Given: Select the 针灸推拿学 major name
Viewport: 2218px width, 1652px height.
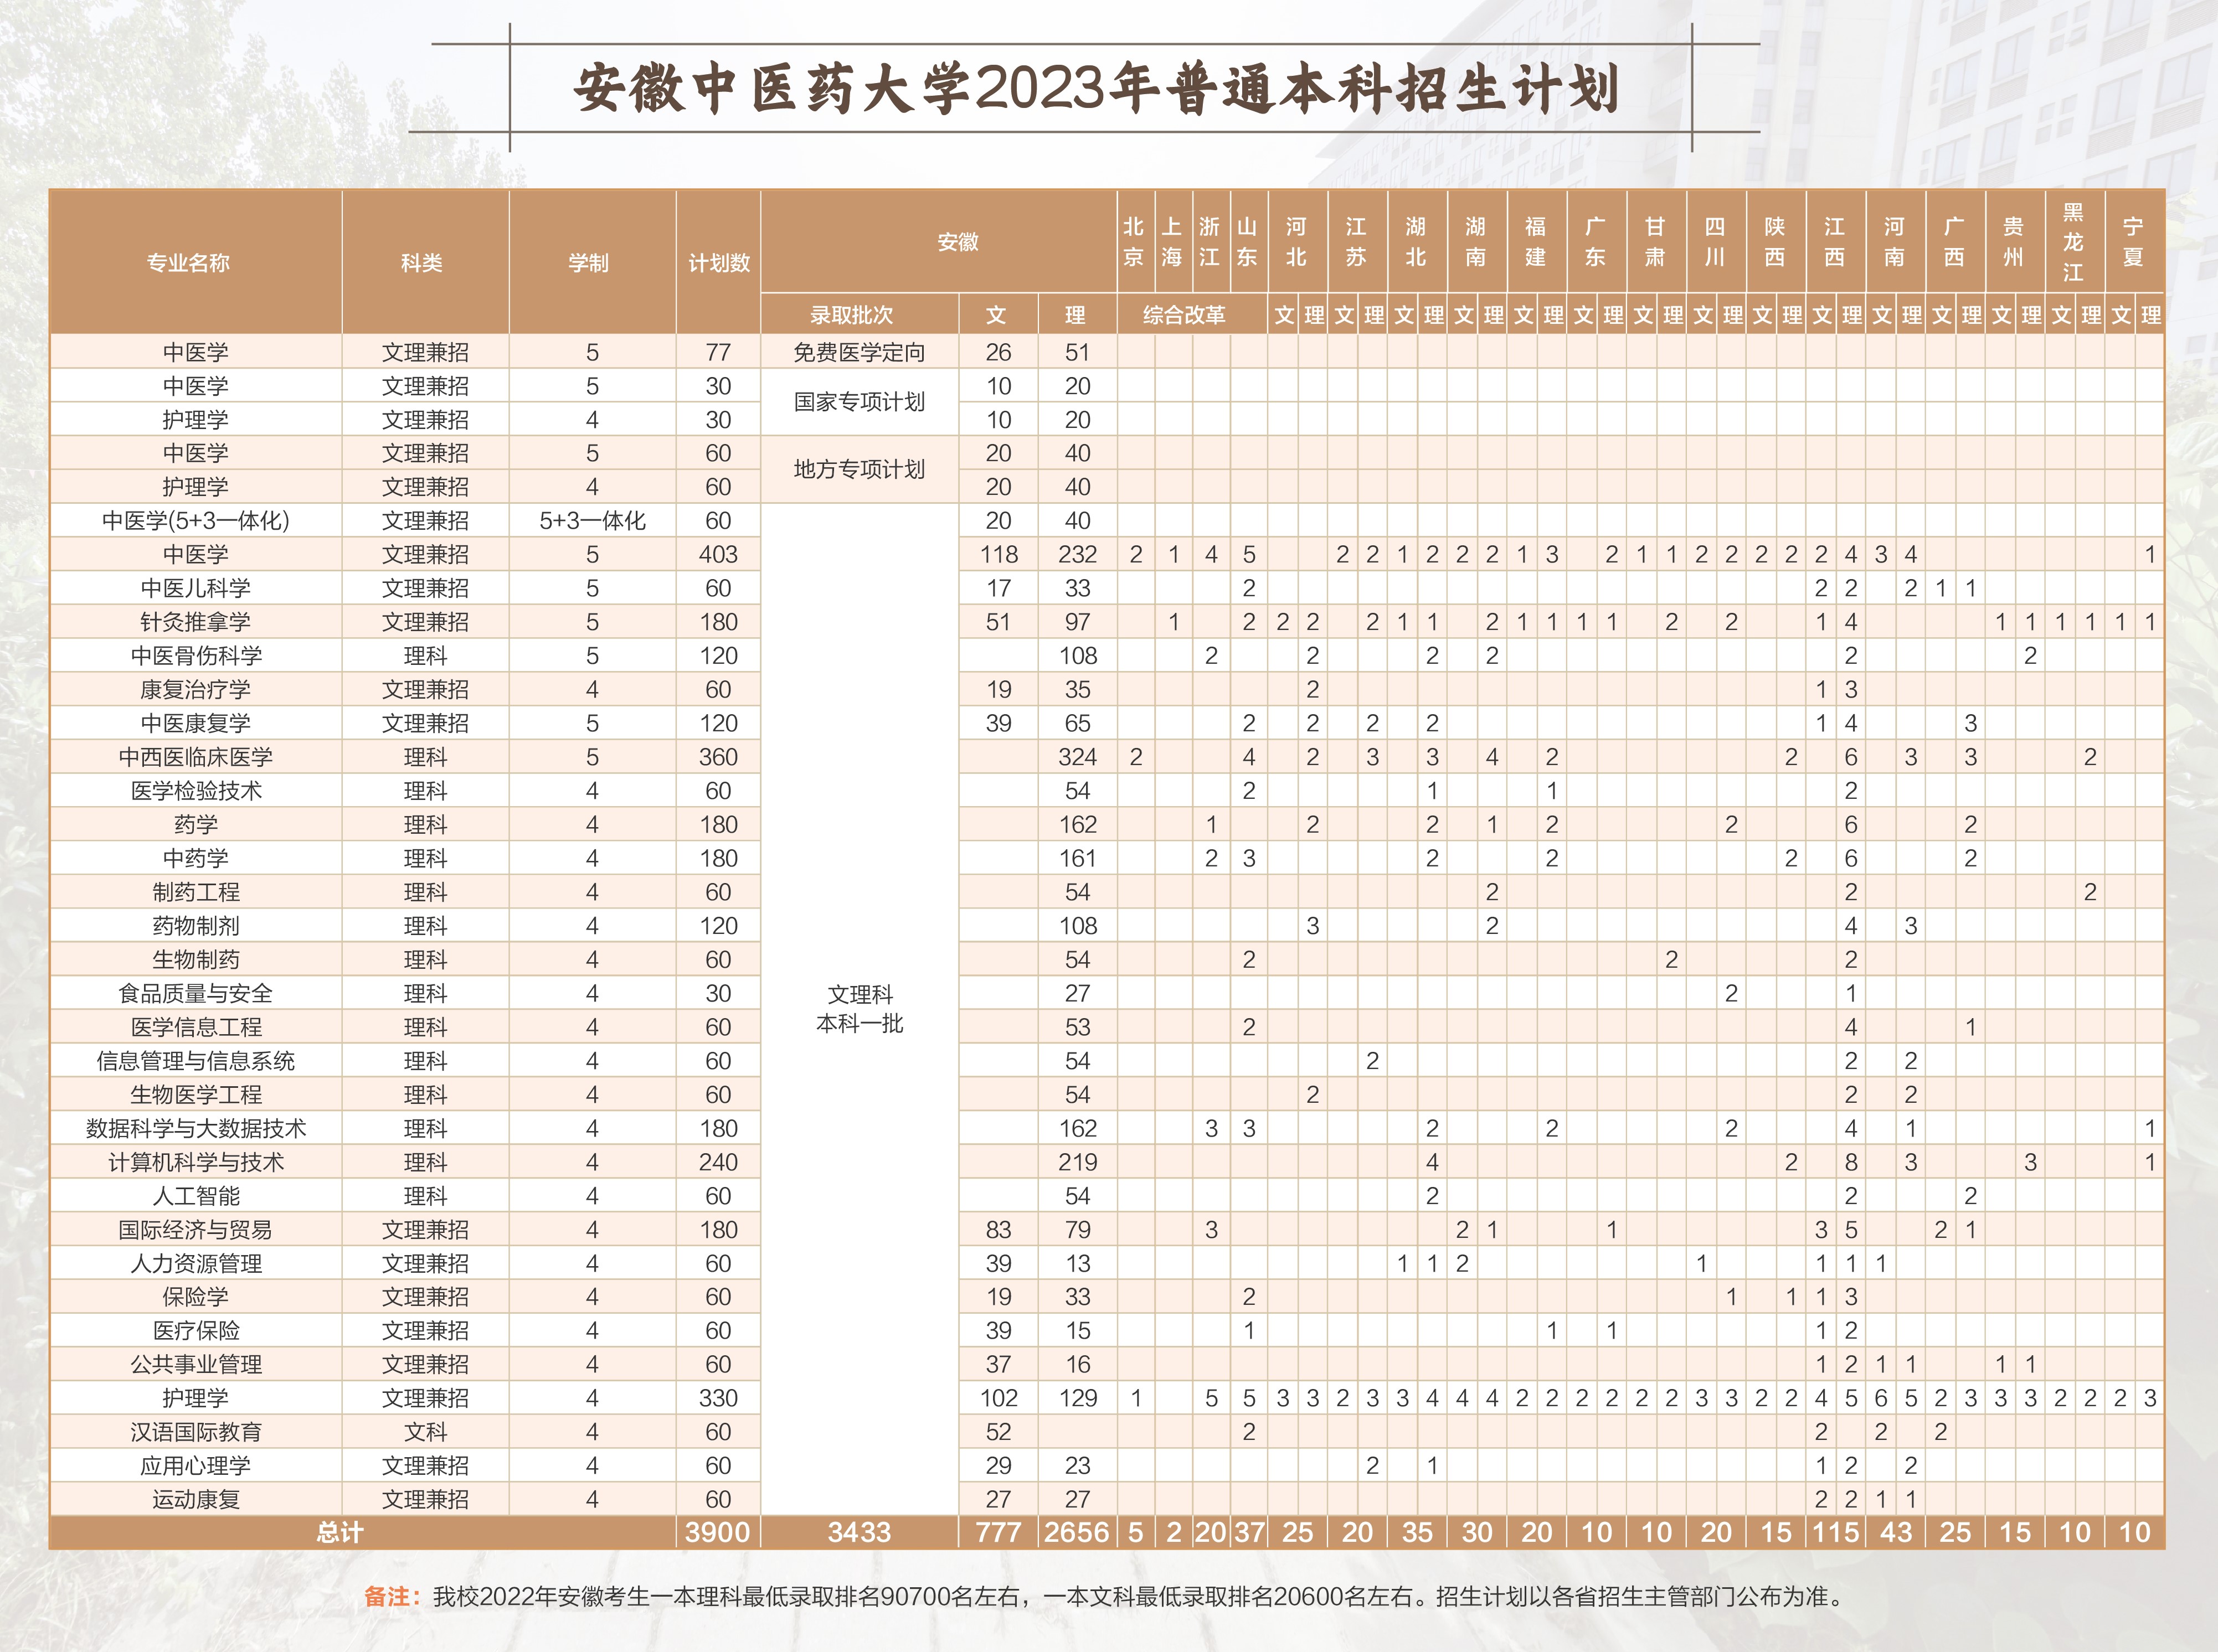Looking at the screenshot, I should (x=196, y=622).
